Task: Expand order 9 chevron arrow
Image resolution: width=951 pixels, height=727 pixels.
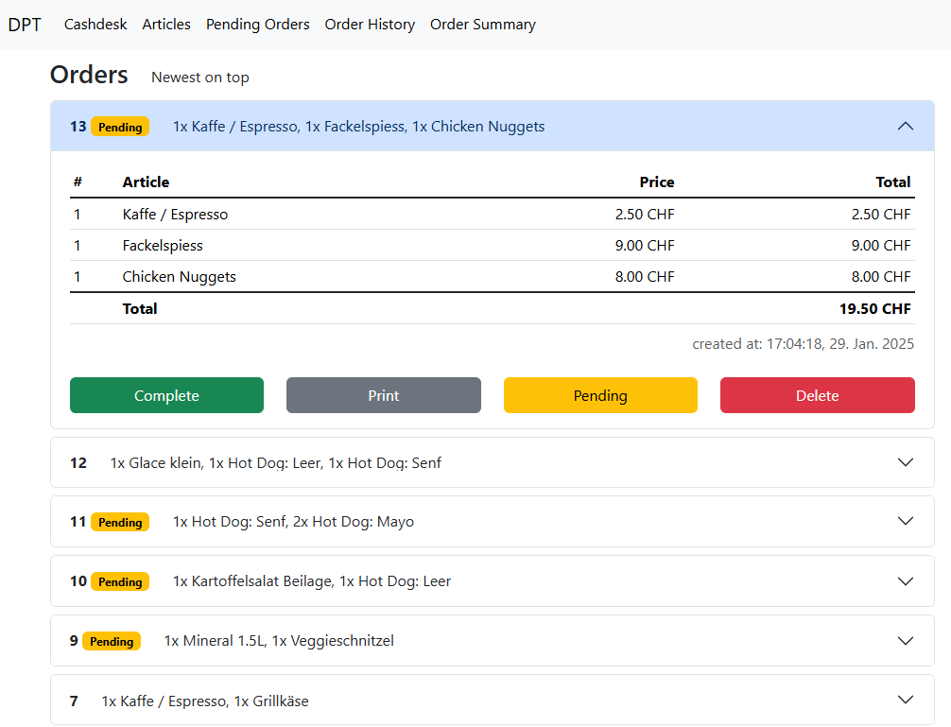Action: click(905, 640)
